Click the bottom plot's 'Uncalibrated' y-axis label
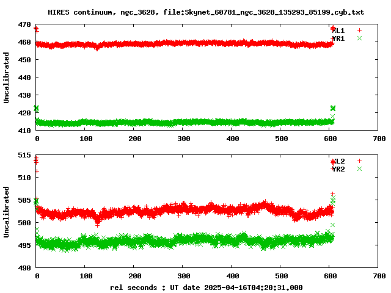391x293 pixels. click(x=6, y=212)
